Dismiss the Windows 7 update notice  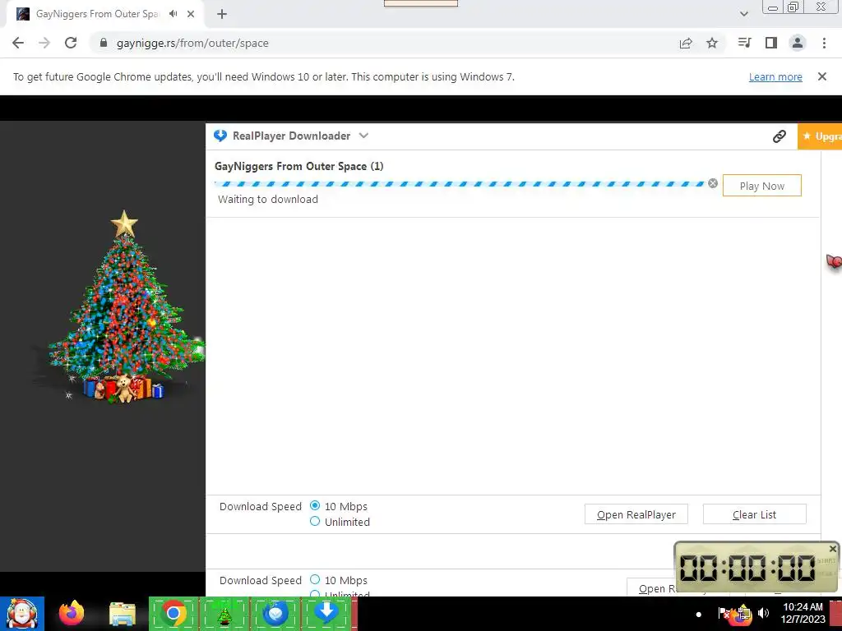tap(821, 76)
